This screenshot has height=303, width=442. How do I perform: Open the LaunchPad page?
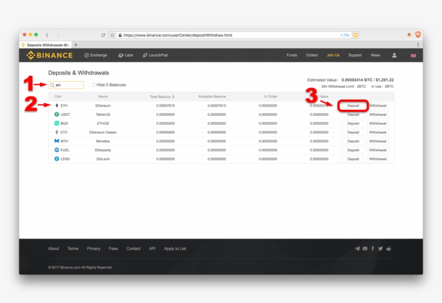(x=155, y=55)
